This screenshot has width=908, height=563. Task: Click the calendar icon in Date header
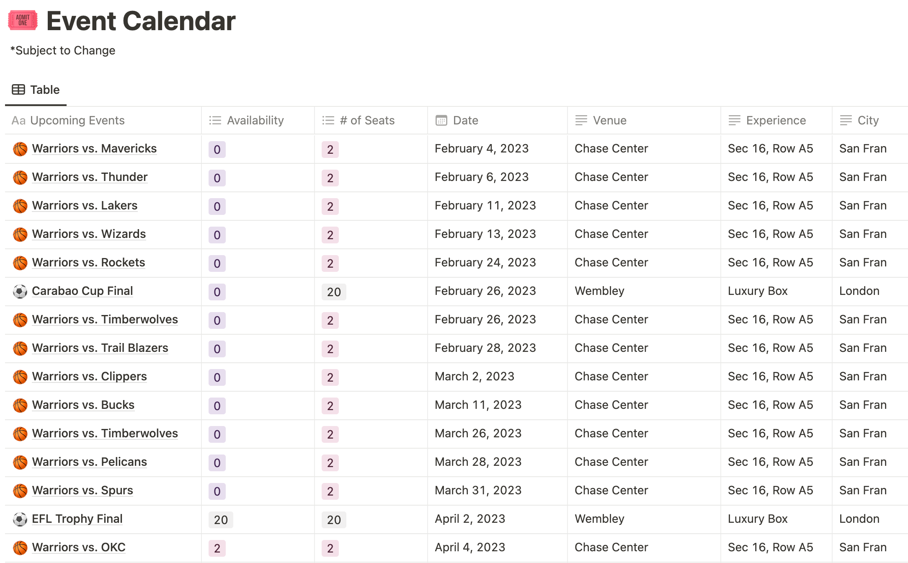tap(441, 120)
